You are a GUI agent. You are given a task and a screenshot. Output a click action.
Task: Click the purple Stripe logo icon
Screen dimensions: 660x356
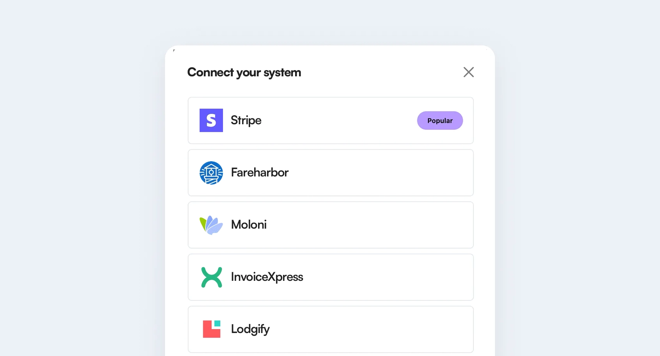211,120
